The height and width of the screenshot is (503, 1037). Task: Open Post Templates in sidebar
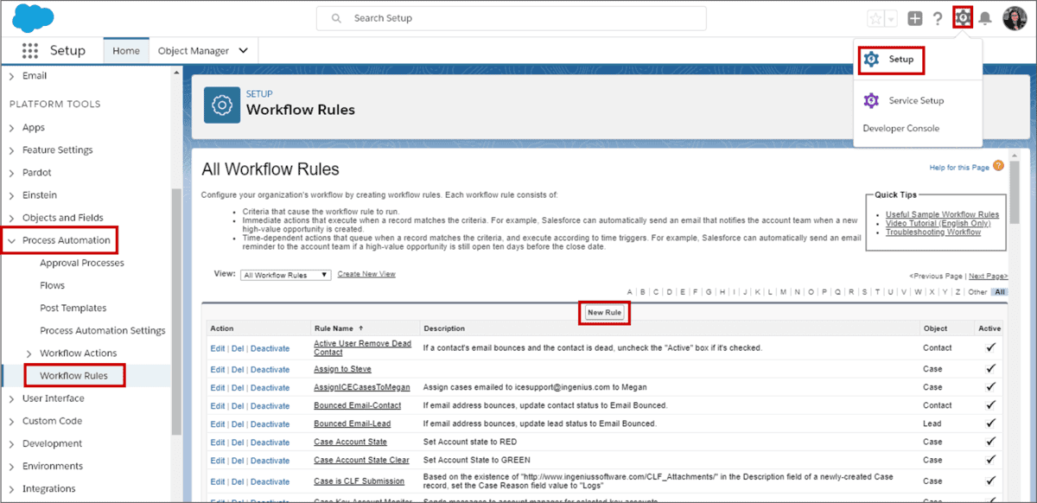coord(73,308)
